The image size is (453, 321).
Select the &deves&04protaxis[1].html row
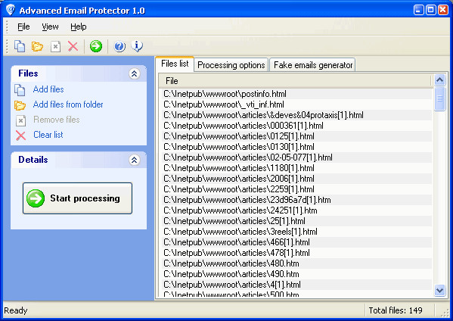[x=296, y=115]
